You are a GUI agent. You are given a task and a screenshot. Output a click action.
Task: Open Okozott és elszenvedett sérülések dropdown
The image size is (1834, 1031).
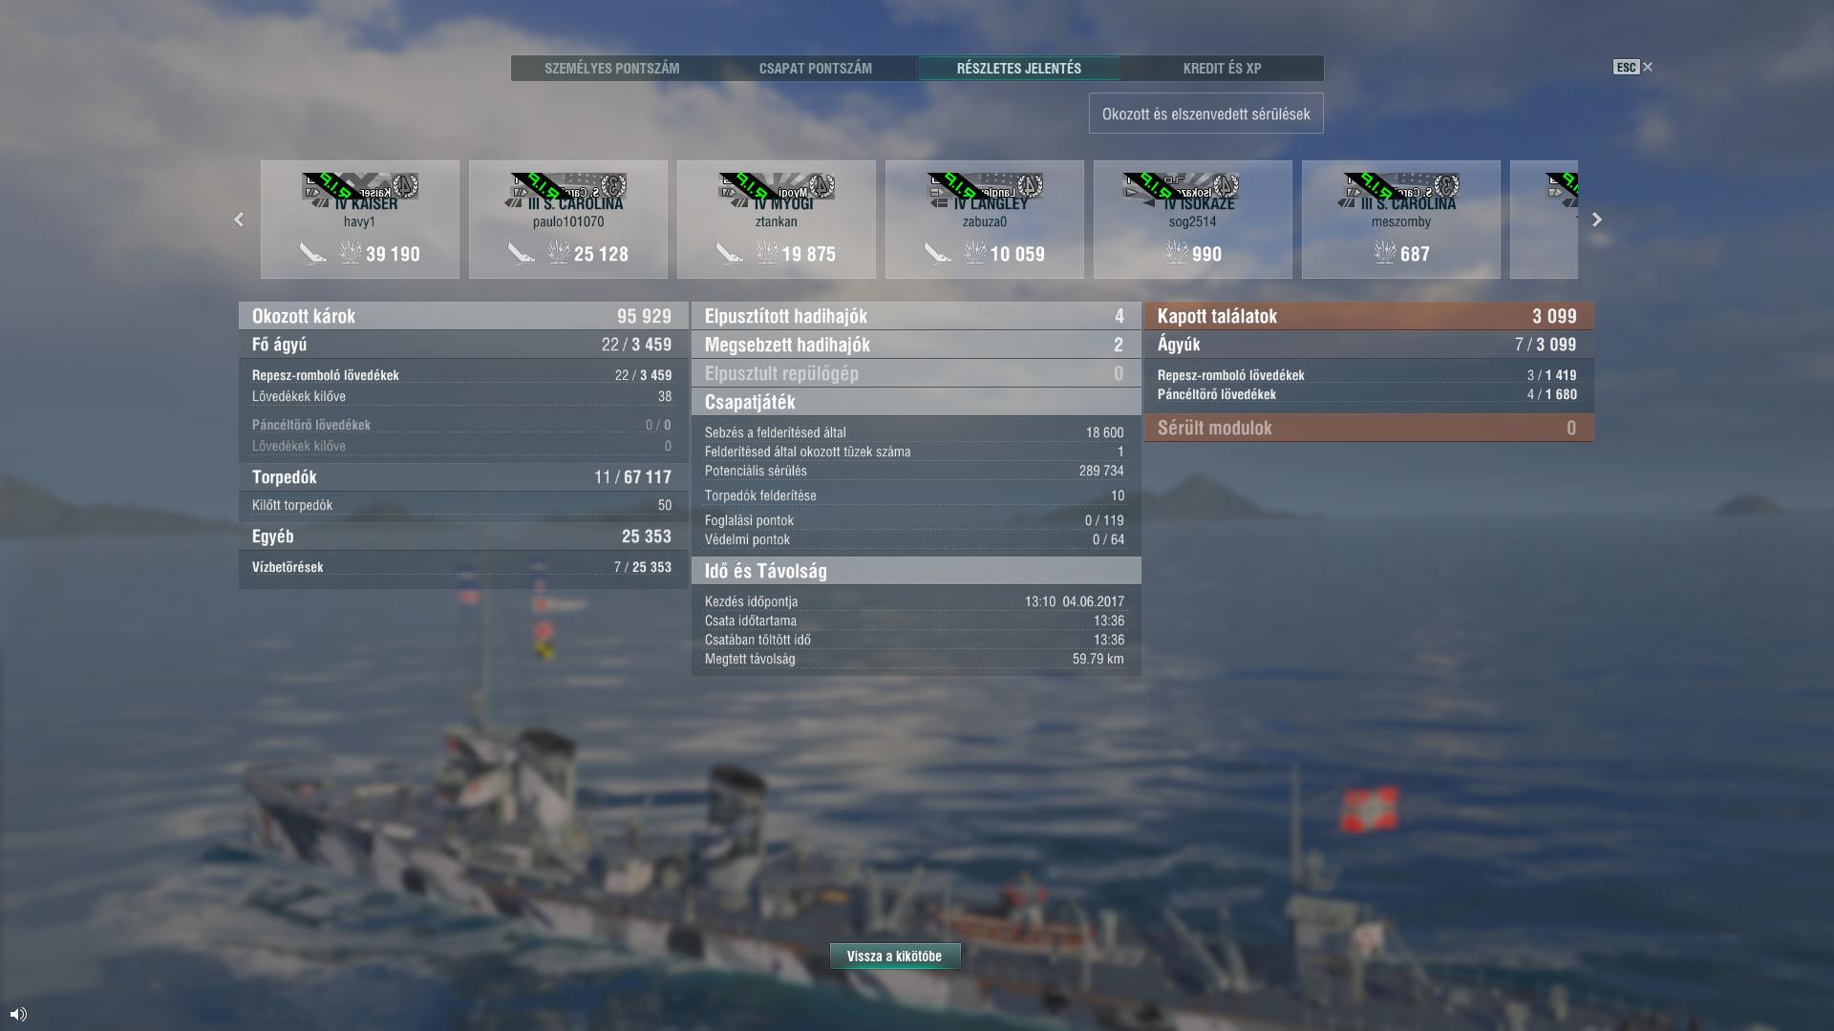[1206, 114]
